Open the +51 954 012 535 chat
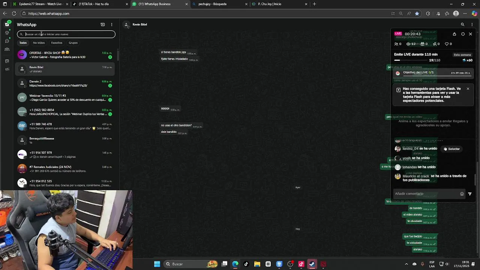 [x=65, y=183]
